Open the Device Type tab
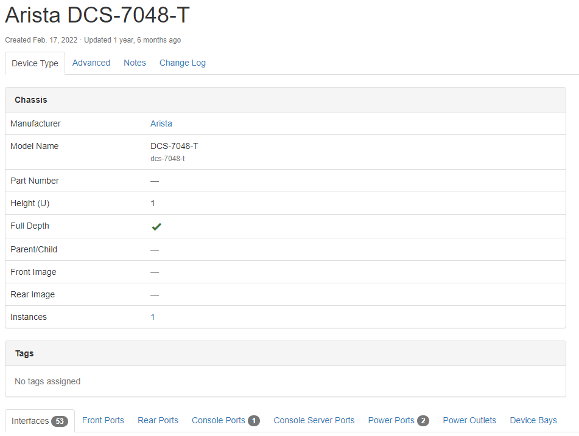Screen dimensions: 579x436 (35, 63)
